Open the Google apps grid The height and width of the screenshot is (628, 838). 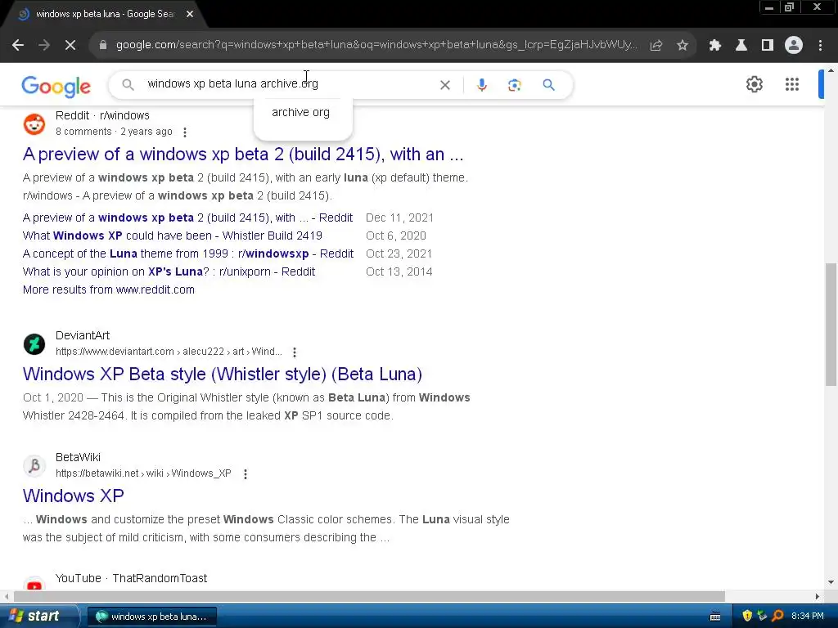[792, 84]
